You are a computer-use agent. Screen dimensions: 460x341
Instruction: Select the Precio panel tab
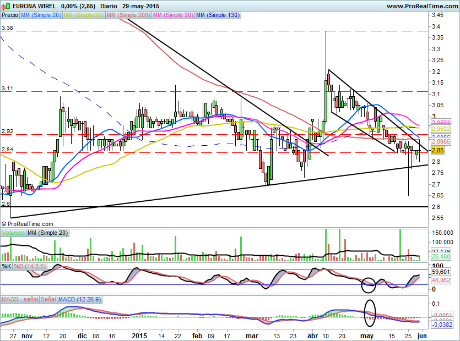click(x=10, y=15)
